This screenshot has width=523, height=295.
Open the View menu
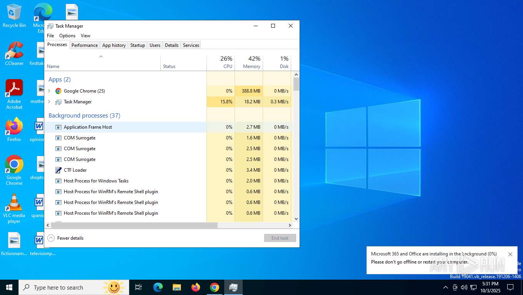coord(85,36)
